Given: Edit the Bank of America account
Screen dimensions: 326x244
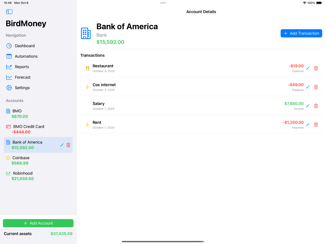Looking at the screenshot, I should (62, 145).
